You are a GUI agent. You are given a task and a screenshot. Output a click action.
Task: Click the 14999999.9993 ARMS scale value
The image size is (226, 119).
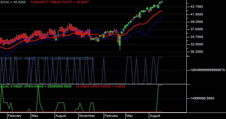(x=202, y=98)
